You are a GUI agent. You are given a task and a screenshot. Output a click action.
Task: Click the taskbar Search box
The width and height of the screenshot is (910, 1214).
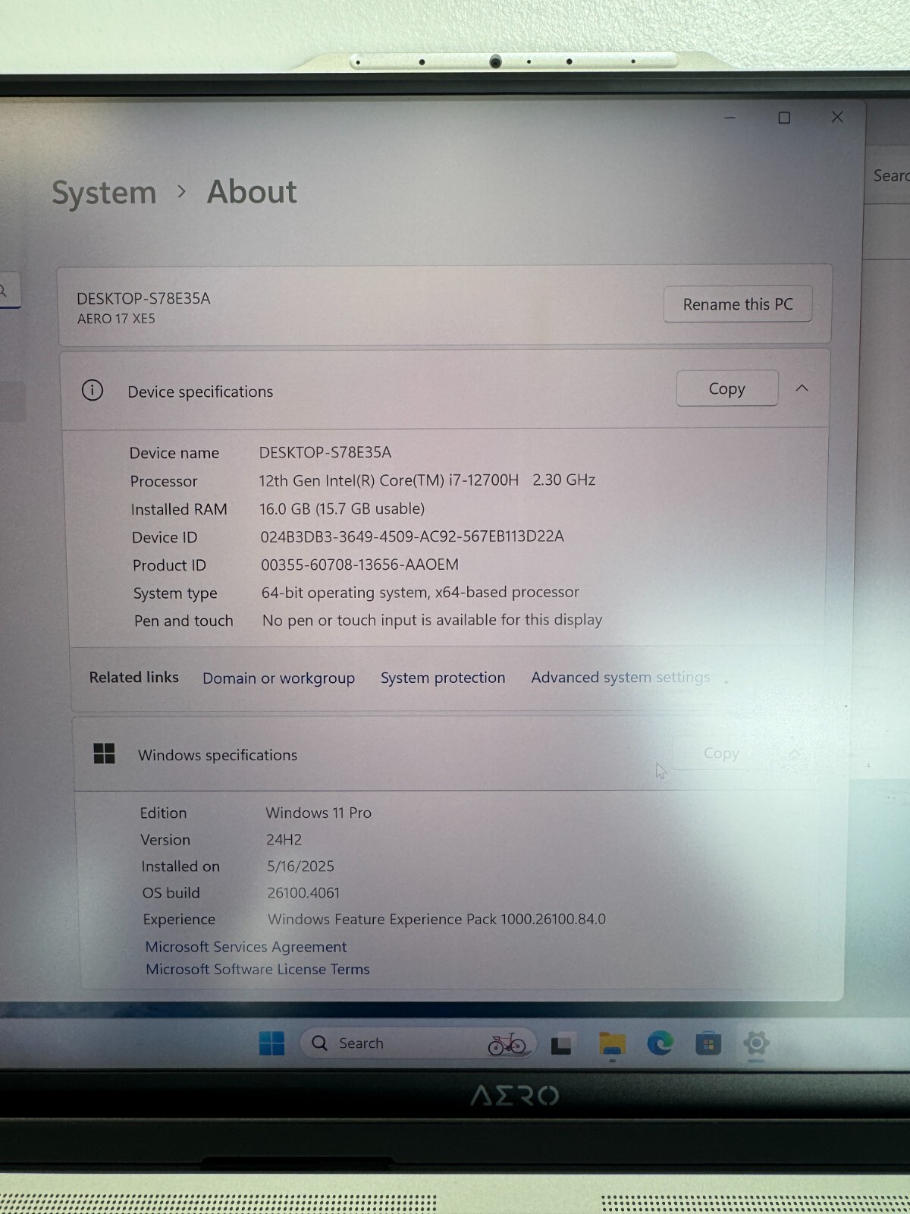(x=419, y=1043)
